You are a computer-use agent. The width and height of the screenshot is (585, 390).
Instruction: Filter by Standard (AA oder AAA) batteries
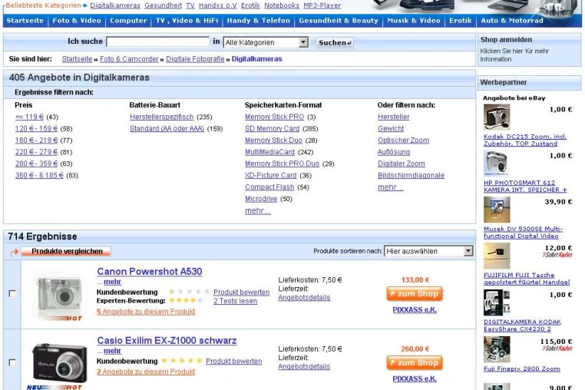167,129
